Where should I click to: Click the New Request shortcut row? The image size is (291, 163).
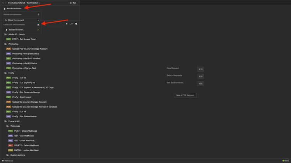coord(185,69)
